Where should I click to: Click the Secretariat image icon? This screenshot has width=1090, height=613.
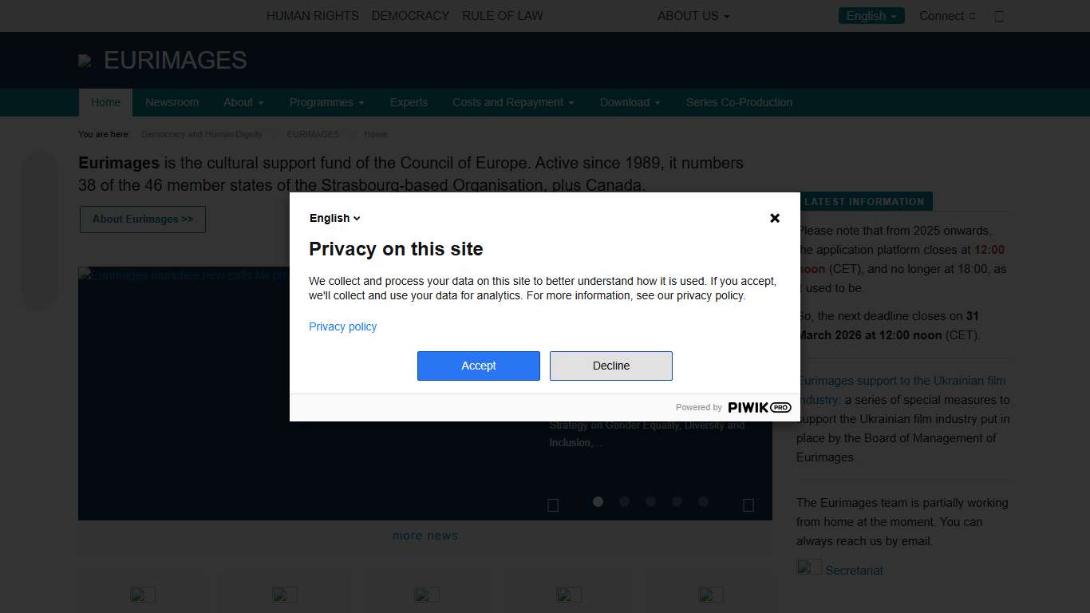click(x=808, y=568)
